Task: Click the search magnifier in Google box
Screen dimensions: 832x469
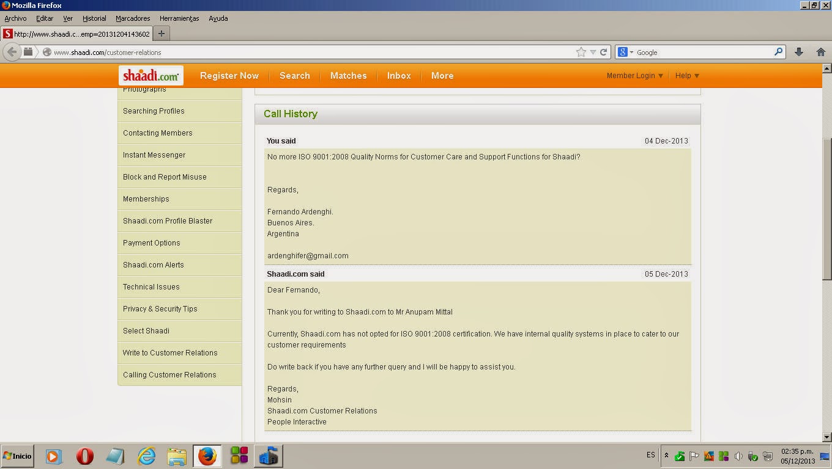Action: tap(778, 52)
